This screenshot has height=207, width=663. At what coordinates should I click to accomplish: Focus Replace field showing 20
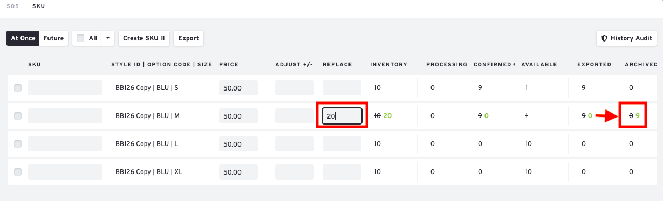pos(342,116)
